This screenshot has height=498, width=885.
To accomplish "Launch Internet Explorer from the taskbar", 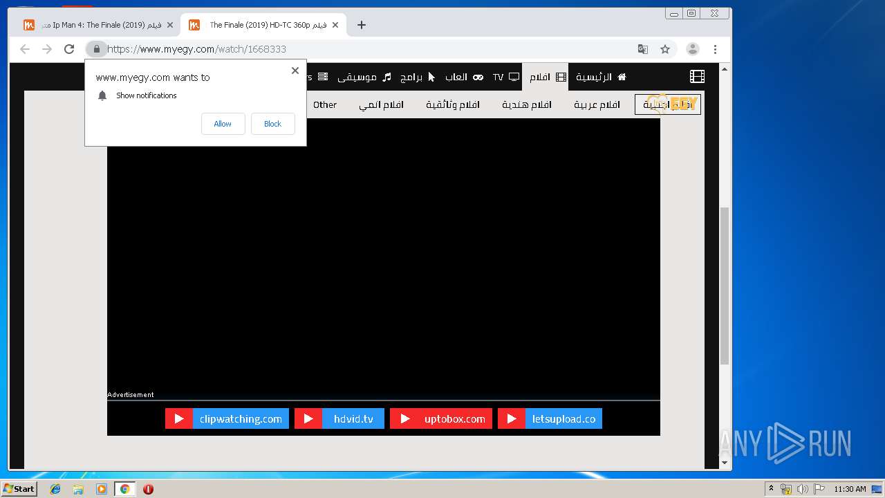I will click(x=55, y=489).
